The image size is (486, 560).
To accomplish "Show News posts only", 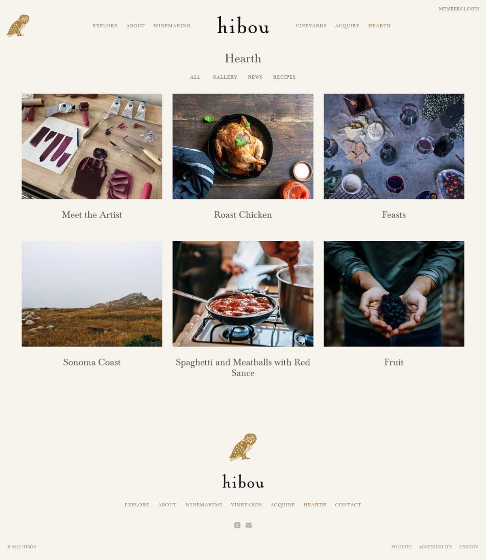I will pyautogui.click(x=255, y=77).
